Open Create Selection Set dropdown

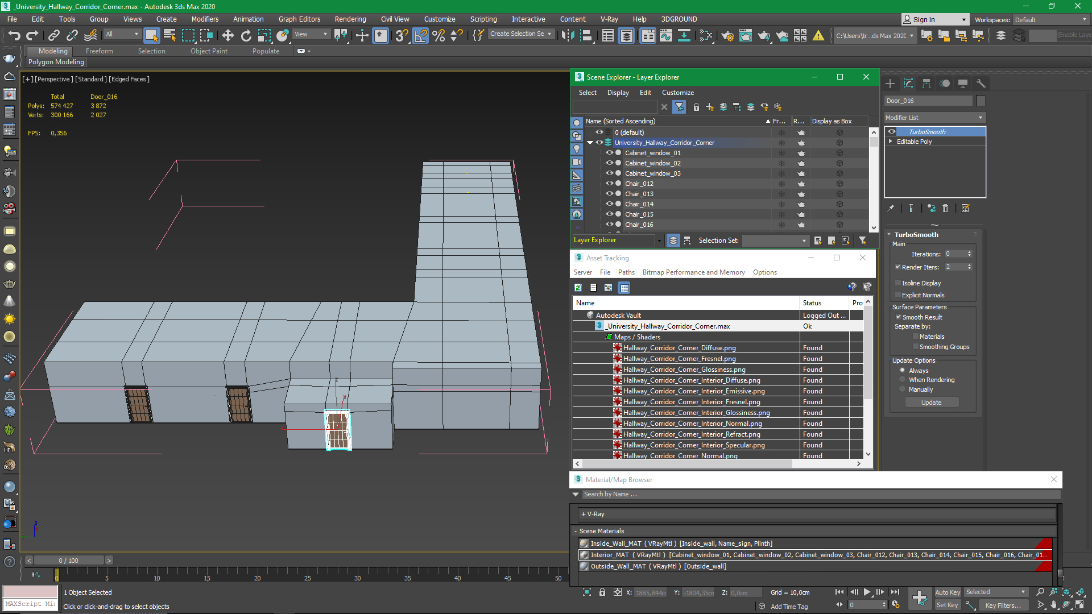[x=521, y=34]
